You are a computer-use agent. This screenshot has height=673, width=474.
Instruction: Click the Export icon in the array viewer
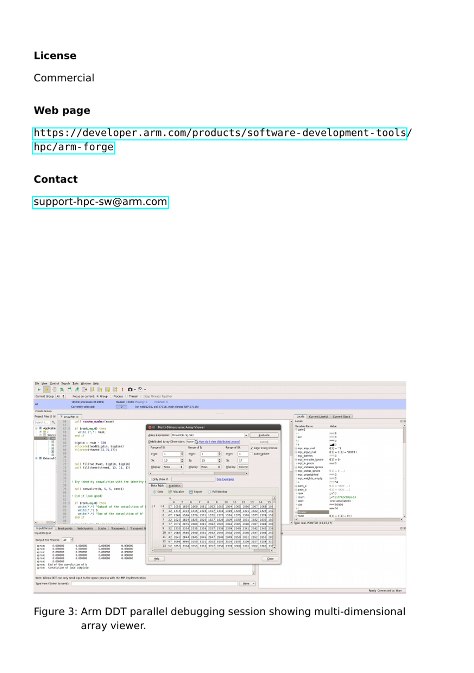[x=192, y=492]
